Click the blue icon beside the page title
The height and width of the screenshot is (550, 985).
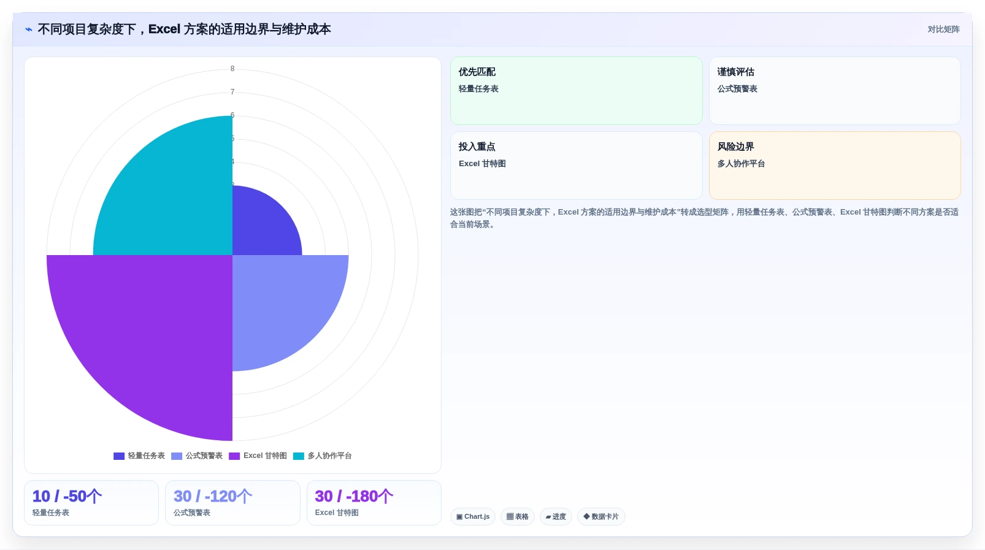click(29, 29)
